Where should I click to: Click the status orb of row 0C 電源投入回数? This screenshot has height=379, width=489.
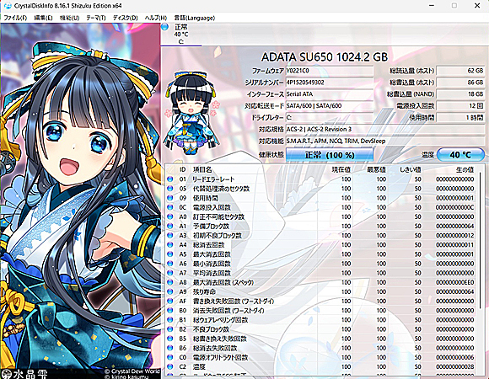click(x=170, y=207)
